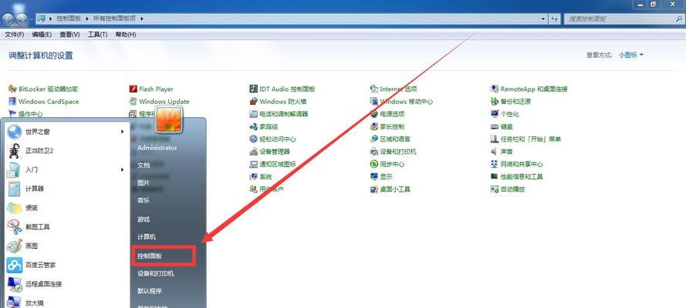This screenshot has width=686, height=308.
Task: Open BitLocker 驱动器加密 in Control Panel
Action: [x=43, y=89]
